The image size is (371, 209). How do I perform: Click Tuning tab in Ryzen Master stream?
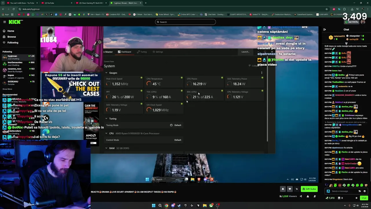(x=142, y=52)
